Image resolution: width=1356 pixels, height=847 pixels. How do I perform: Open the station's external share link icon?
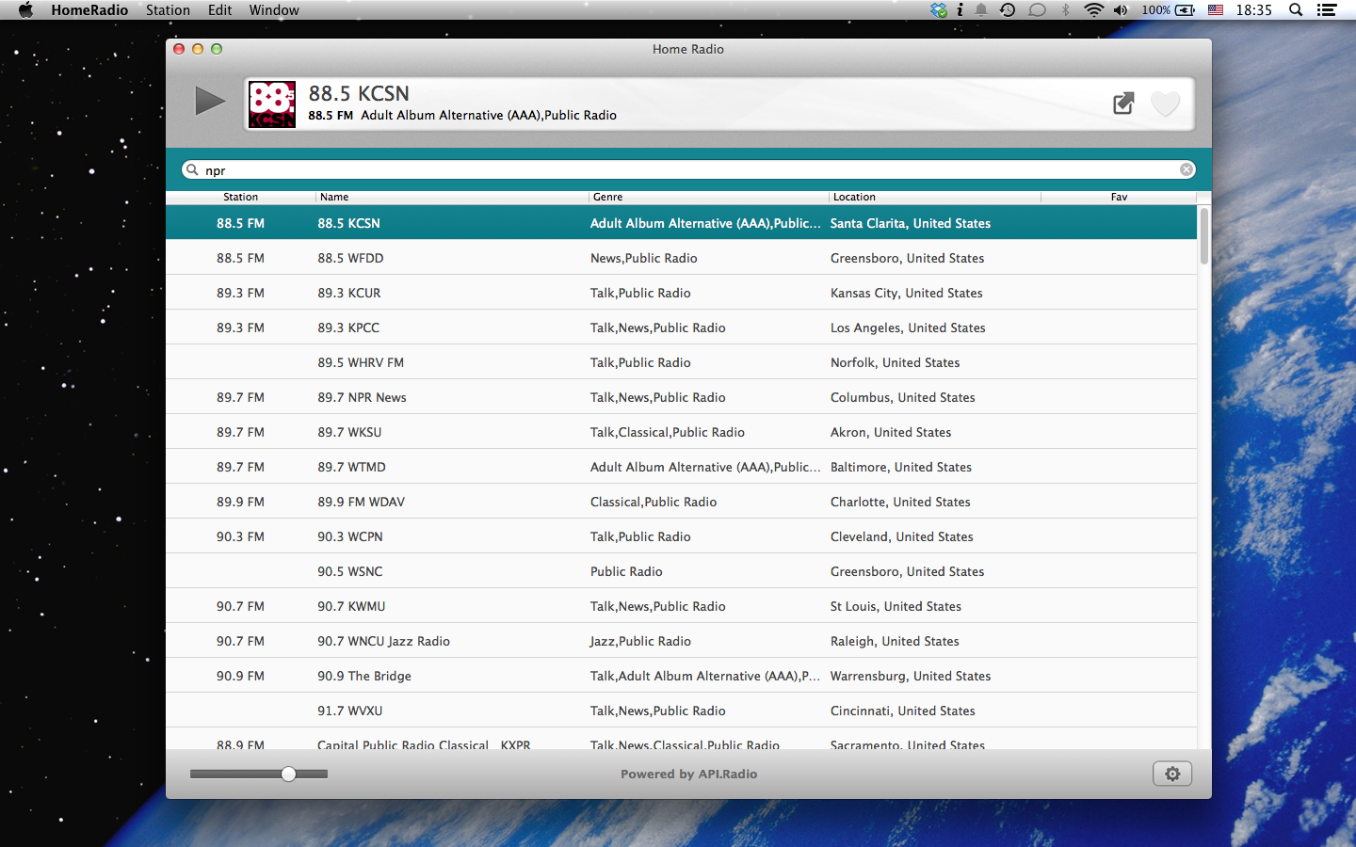(1123, 104)
